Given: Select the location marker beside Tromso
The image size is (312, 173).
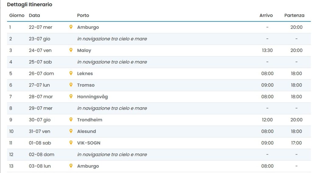Looking at the screenshot, I should (x=71, y=85).
